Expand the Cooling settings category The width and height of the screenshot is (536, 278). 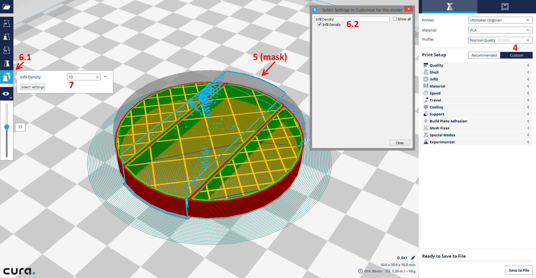477,107
